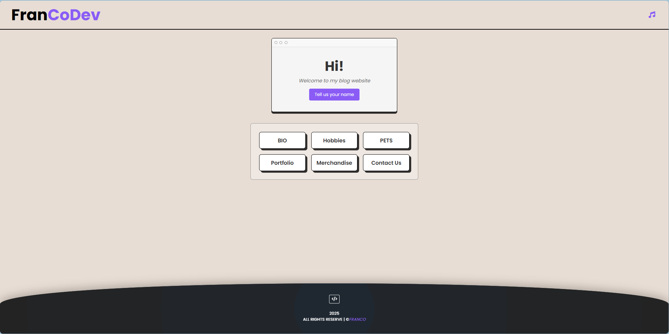Click the ALL RIGHTS RESERVE text

[322, 319]
